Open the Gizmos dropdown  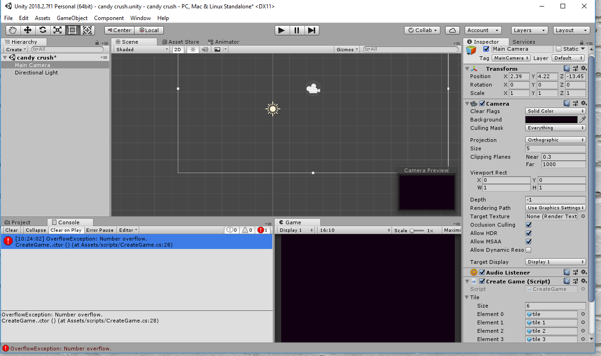click(x=347, y=49)
